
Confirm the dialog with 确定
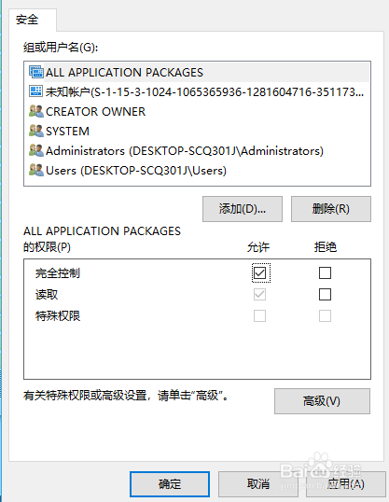pyautogui.click(x=170, y=483)
